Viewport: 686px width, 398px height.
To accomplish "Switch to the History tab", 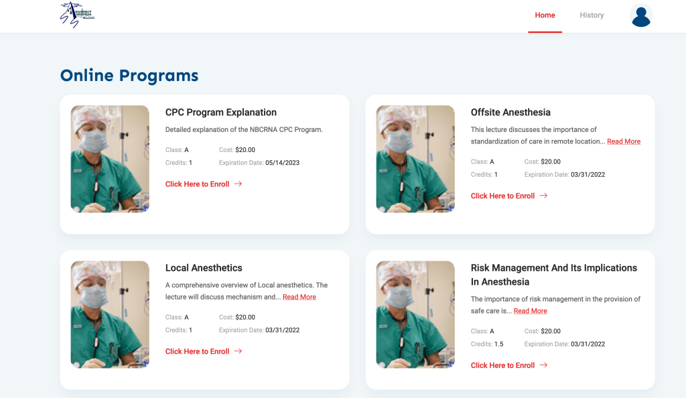I will pyautogui.click(x=592, y=15).
